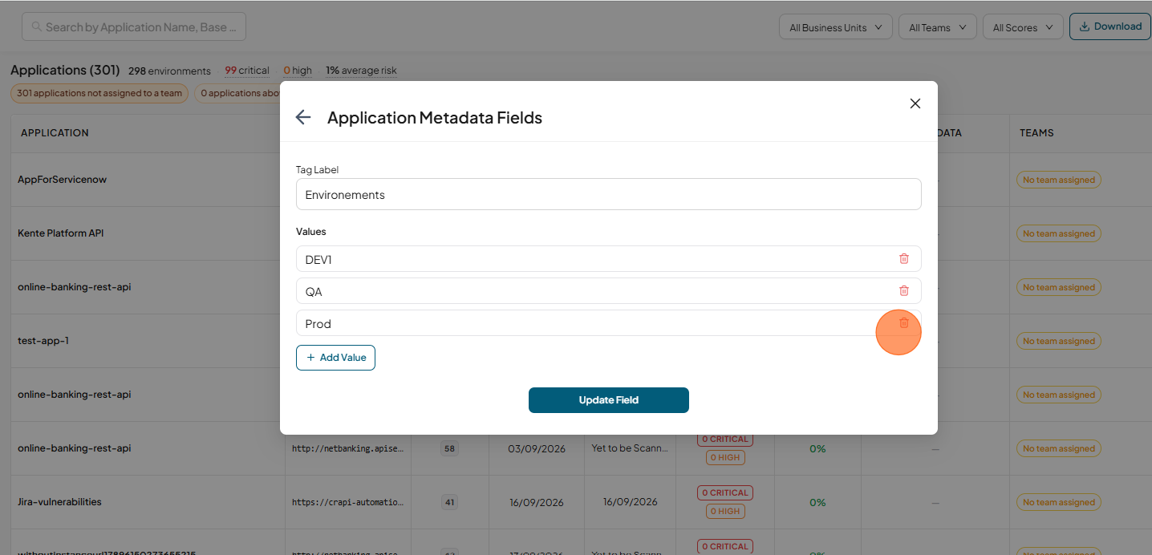Add a new value with Add Value
The image size is (1152, 555).
[335, 358]
